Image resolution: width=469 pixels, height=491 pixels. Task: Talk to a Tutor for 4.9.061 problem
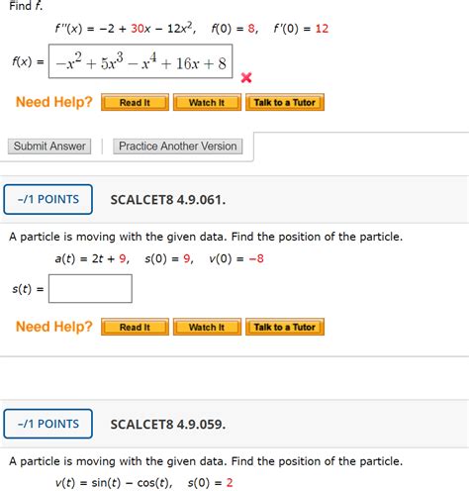tap(285, 327)
